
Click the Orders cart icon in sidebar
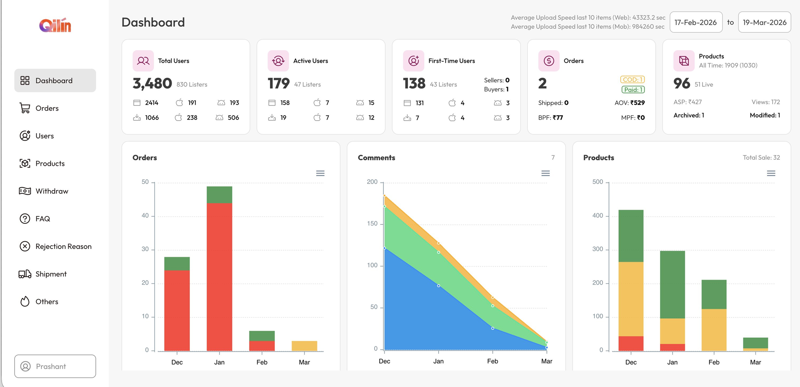[x=25, y=108]
